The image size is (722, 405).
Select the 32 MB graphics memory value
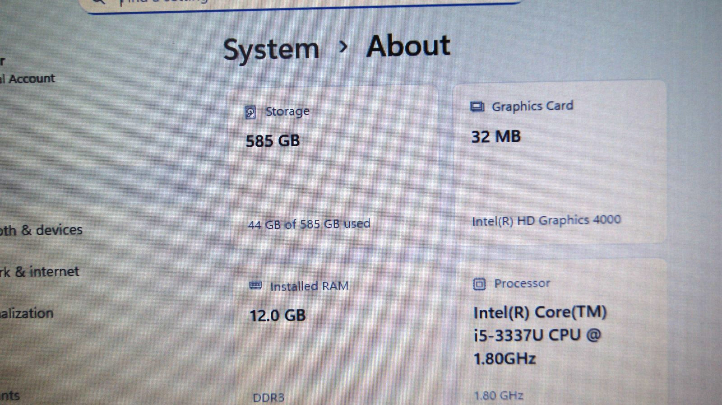(496, 136)
